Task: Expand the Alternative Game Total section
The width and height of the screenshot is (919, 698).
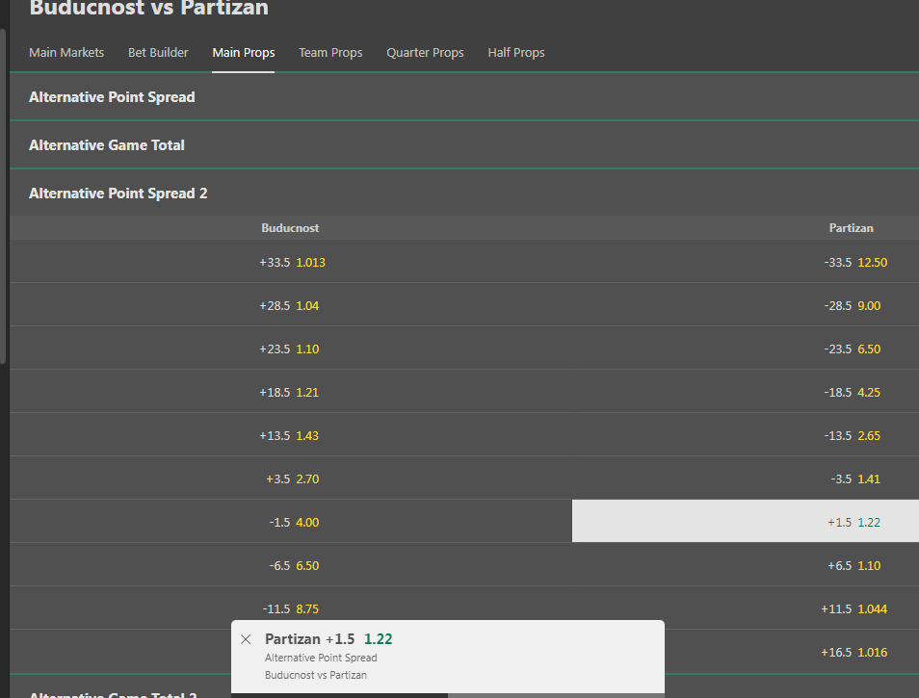Action: click(x=107, y=145)
